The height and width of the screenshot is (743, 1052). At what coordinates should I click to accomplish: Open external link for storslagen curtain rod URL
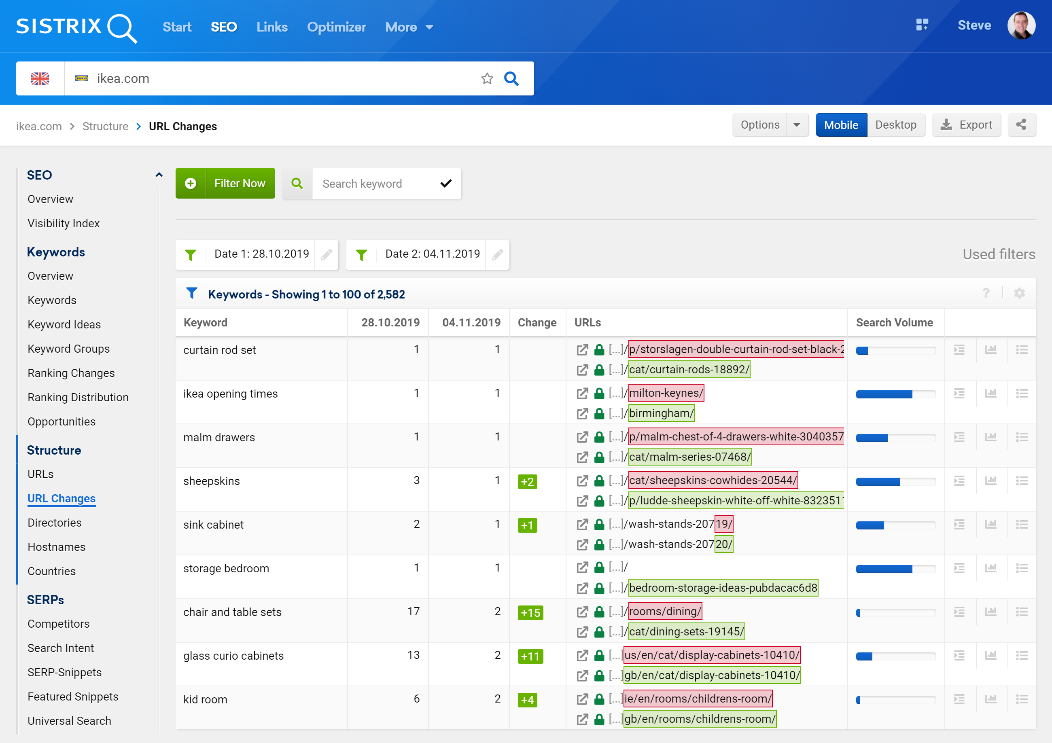582,350
